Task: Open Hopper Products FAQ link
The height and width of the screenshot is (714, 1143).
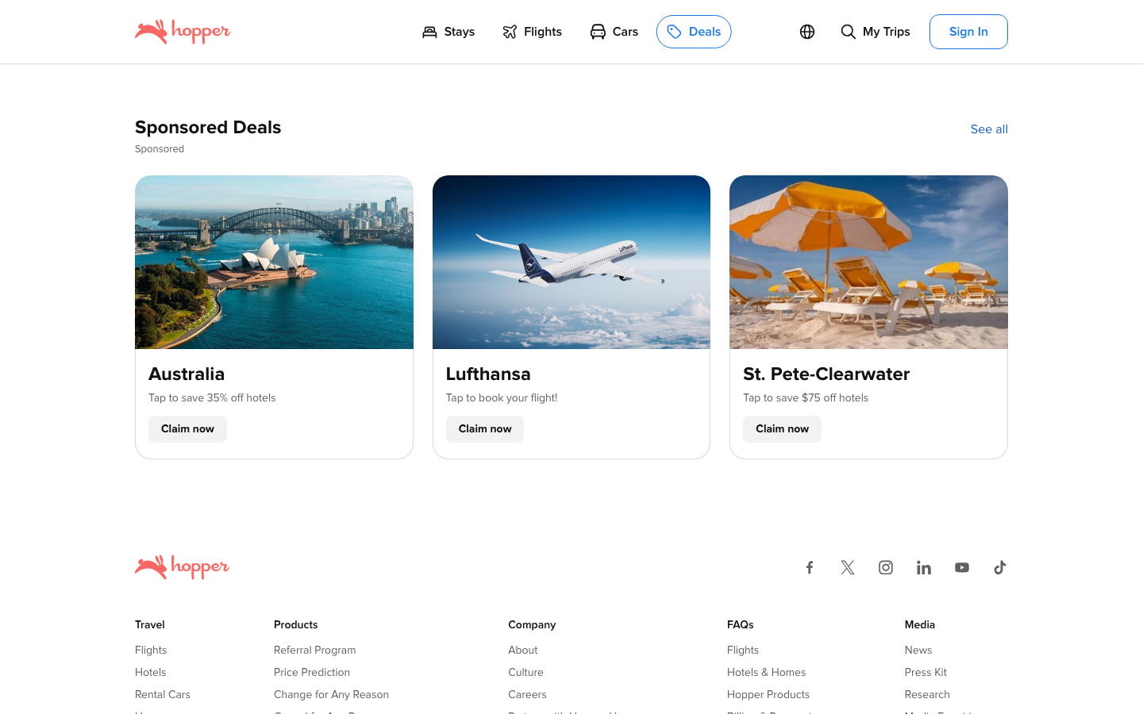Action: tap(768, 694)
